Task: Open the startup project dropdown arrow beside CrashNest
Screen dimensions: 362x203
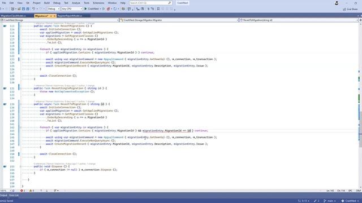Action: point(101,9)
